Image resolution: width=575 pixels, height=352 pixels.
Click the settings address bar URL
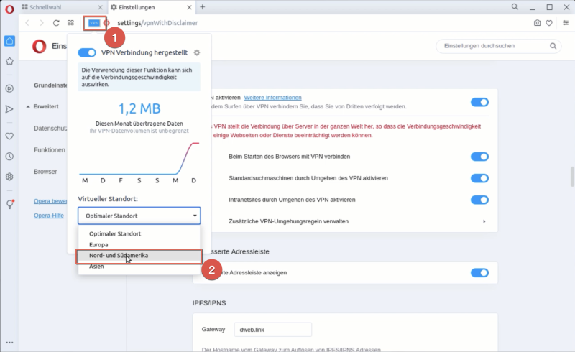pyautogui.click(x=157, y=23)
